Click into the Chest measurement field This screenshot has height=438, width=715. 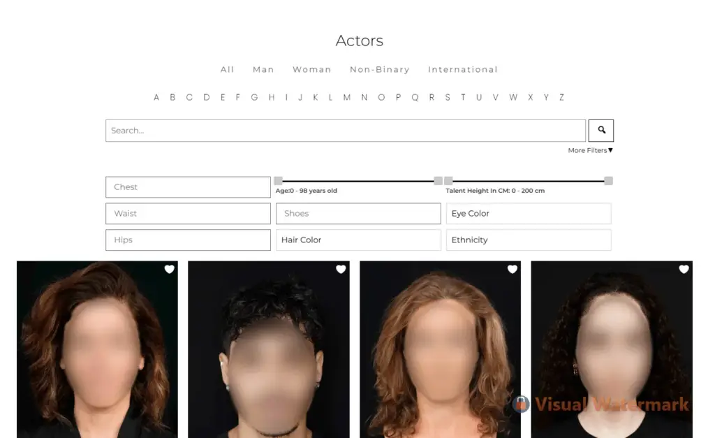coord(188,187)
